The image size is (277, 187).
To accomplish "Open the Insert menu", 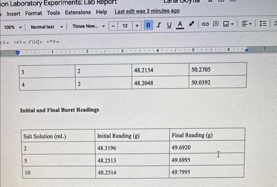I will point(13,14).
